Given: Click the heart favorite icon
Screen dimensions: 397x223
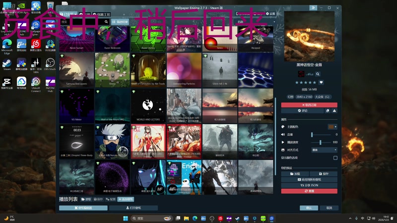Looking at the screenshot, I should [321, 82].
